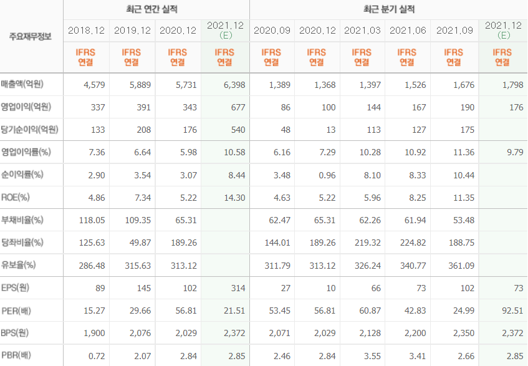Select the 유보율(%) row label
Viewport: 528px width, 366px height.
19,265
